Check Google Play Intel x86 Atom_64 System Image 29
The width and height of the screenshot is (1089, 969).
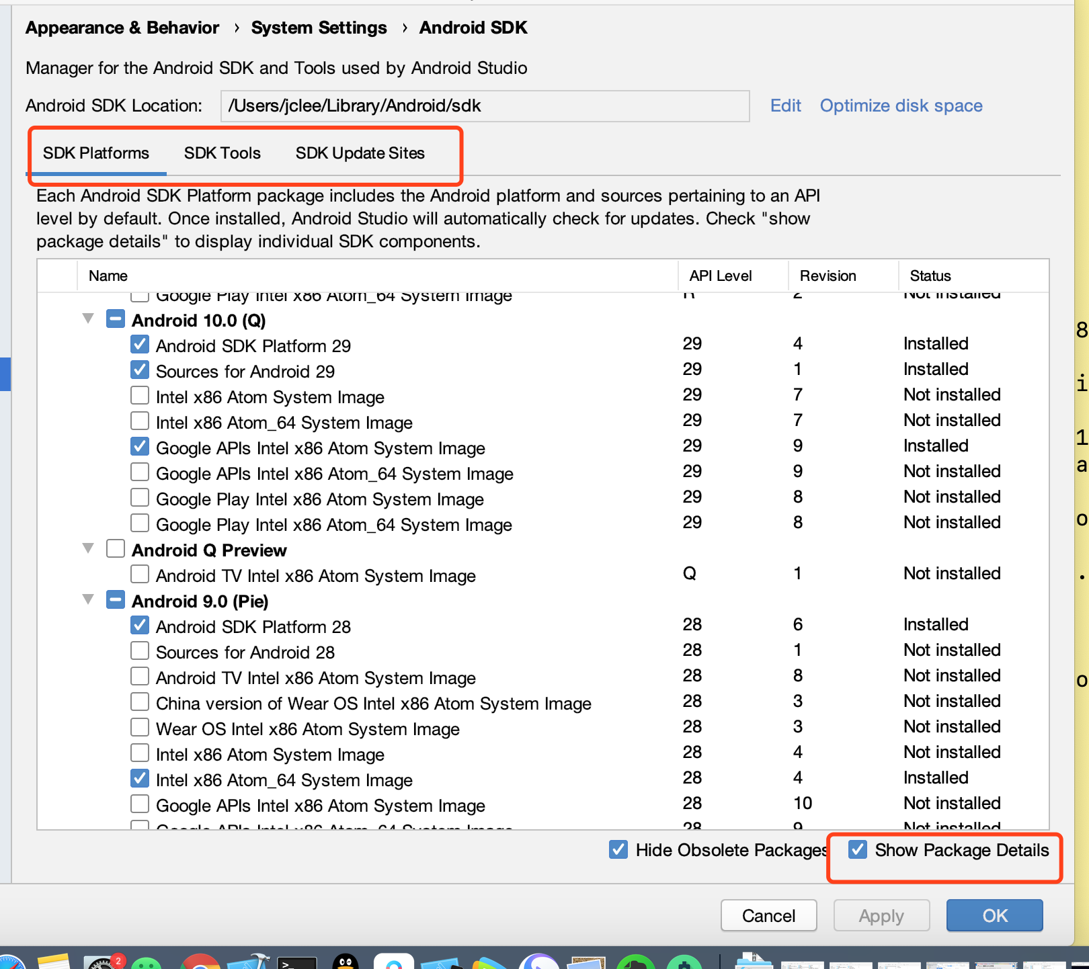[x=140, y=523]
